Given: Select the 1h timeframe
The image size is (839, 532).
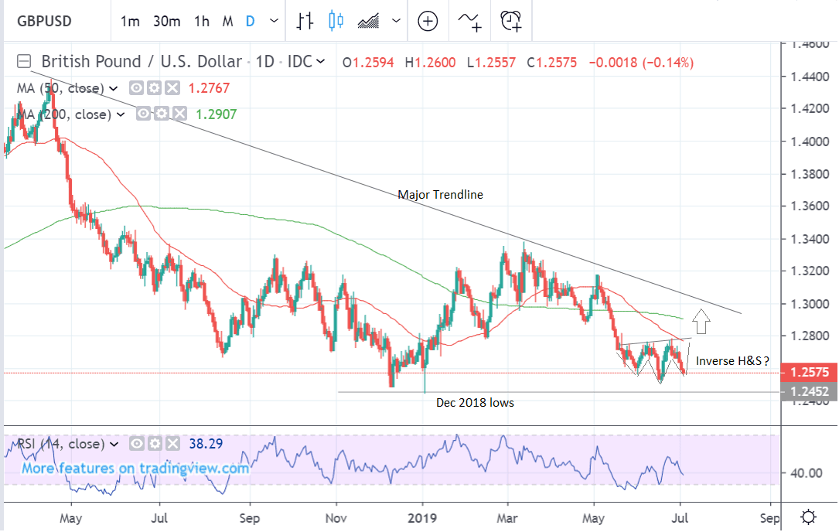Looking at the screenshot, I should pyautogui.click(x=202, y=22).
